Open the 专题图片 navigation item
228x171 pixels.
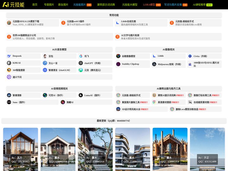tap(49, 5)
